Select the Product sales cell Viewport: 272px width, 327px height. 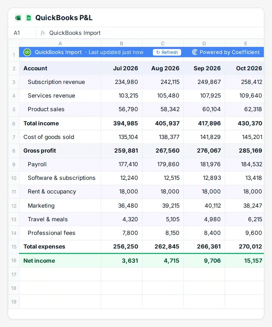[60, 109]
